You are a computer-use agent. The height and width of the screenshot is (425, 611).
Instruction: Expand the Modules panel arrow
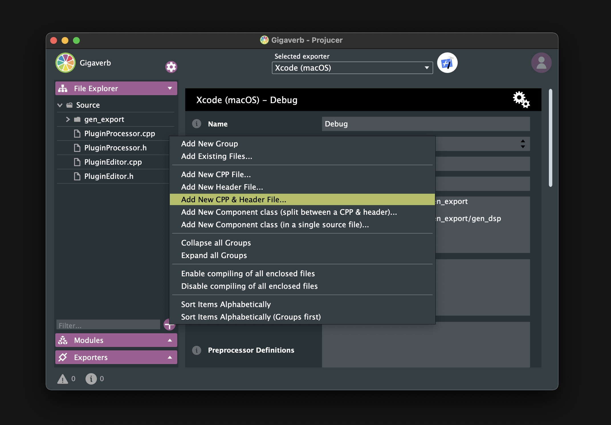pos(170,340)
